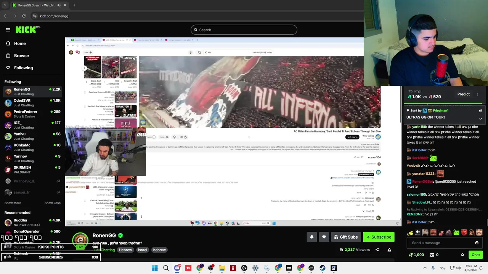Click the Predict button

click(x=464, y=94)
